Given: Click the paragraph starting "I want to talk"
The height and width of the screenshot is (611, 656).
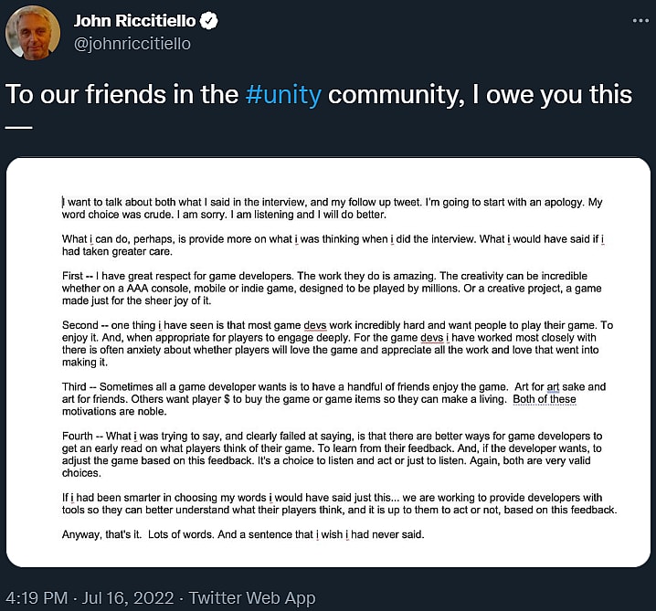Looking at the screenshot, I should [x=329, y=208].
